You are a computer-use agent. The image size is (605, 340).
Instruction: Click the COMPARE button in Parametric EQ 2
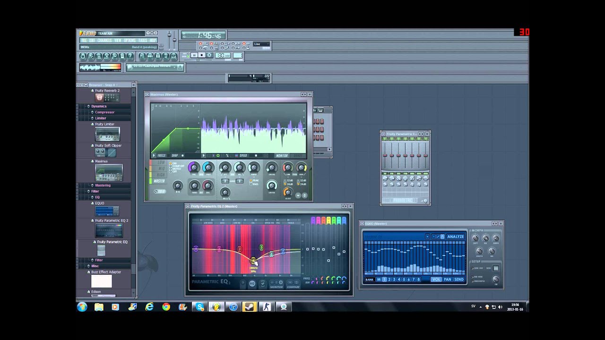click(x=293, y=287)
